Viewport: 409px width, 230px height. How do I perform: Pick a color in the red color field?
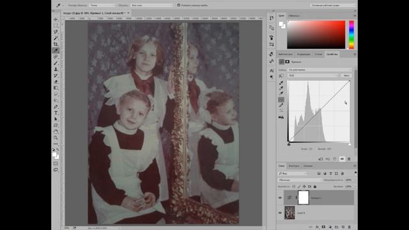[x=316, y=34]
